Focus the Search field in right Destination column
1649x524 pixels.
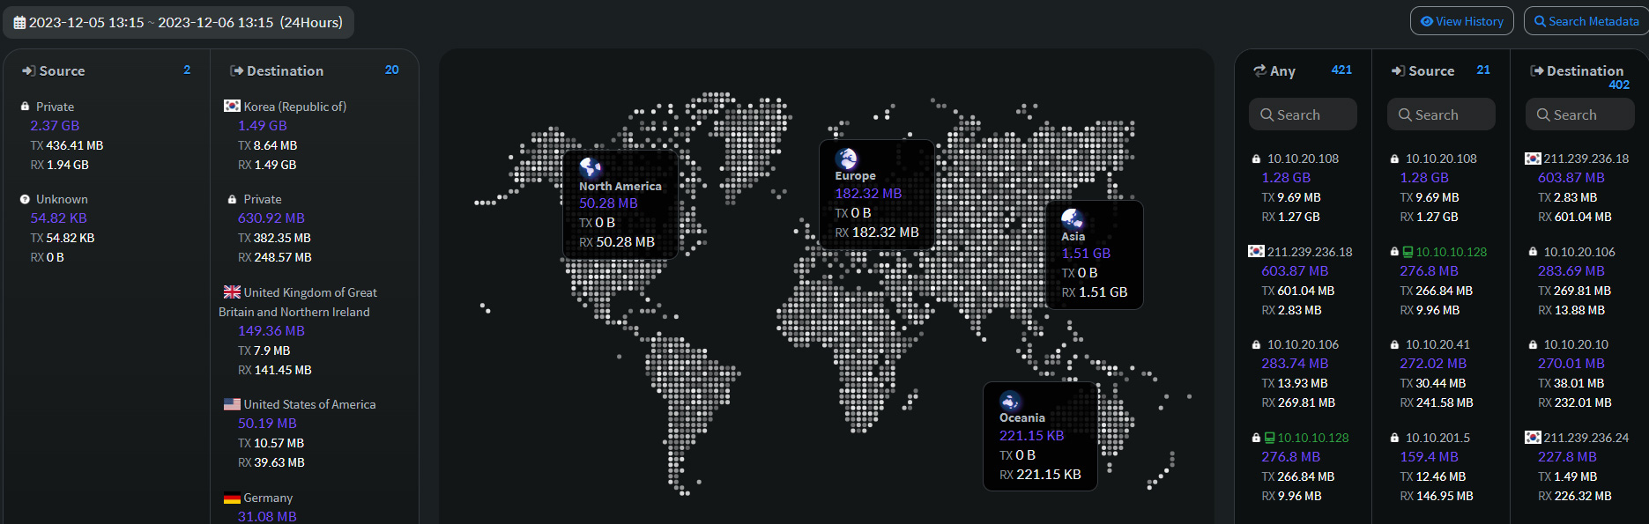[x=1579, y=114]
